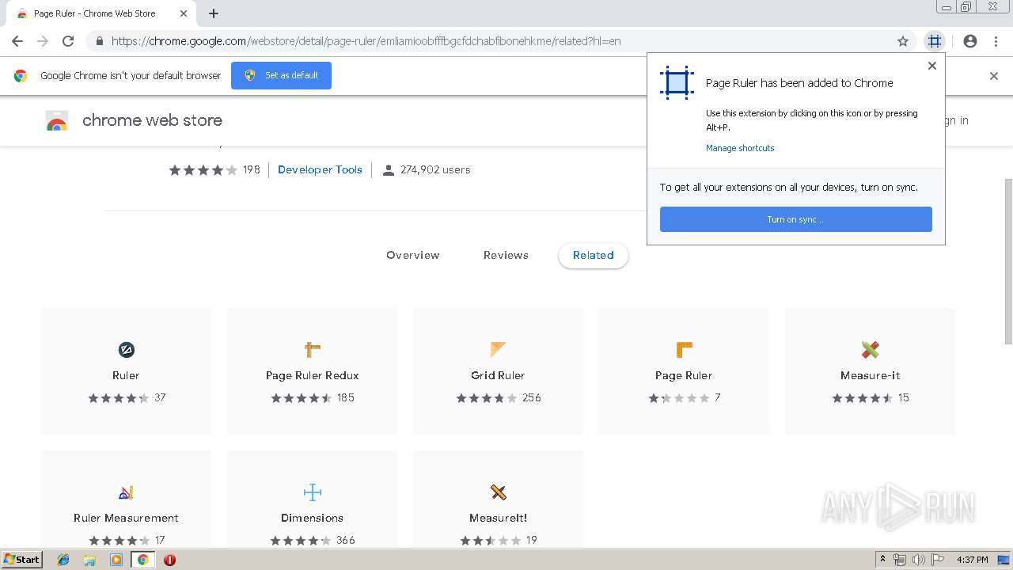The width and height of the screenshot is (1013, 570).
Task: Click the Chrome Web Store logo
Action: click(57, 121)
